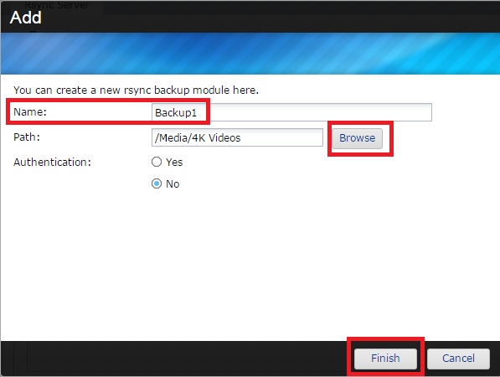Click the No radio label text
Viewport: 500px width, 377px height.
[173, 184]
